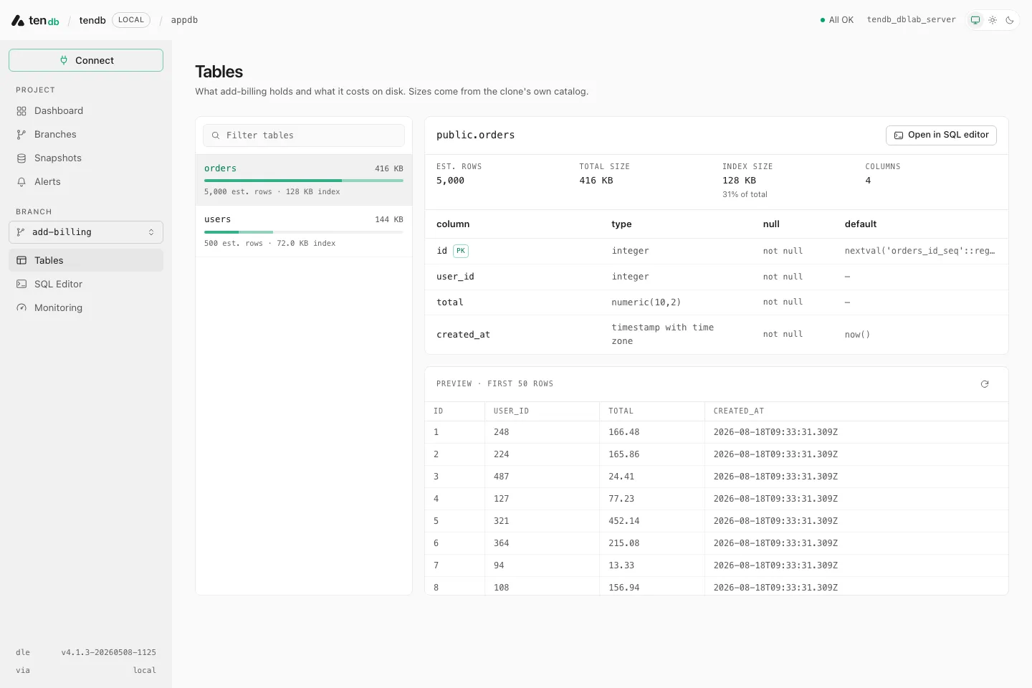
Task: Switch to dark theme moon icon
Action: (x=1010, y=20)
